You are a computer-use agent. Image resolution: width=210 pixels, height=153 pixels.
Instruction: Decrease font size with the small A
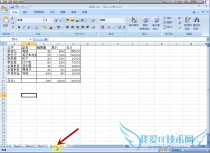(x=60, y=20)
